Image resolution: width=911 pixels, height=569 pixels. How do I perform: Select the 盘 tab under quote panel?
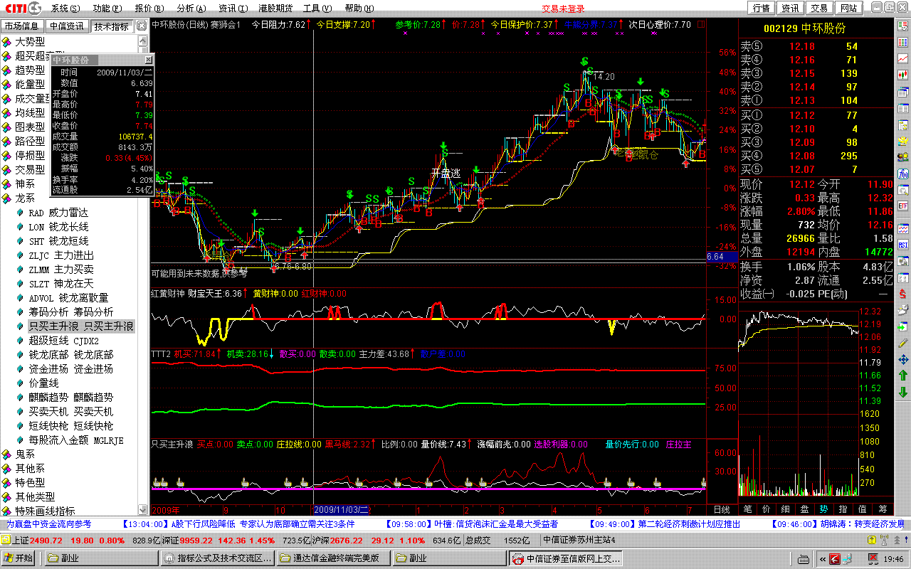(x=804, y=509)
